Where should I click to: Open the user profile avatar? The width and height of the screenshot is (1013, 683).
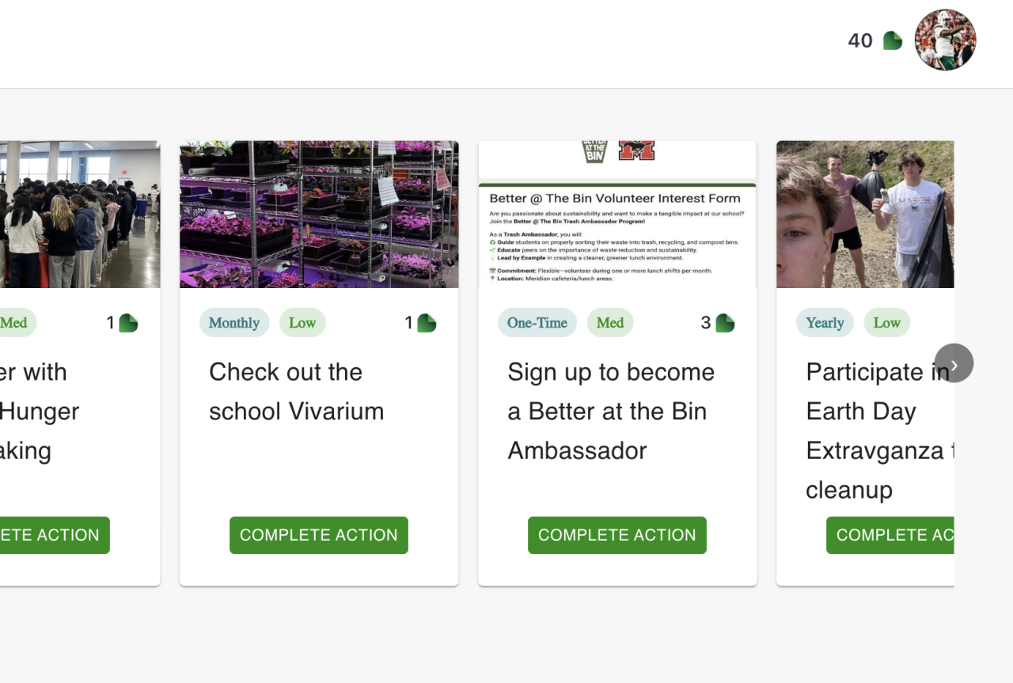945,40
